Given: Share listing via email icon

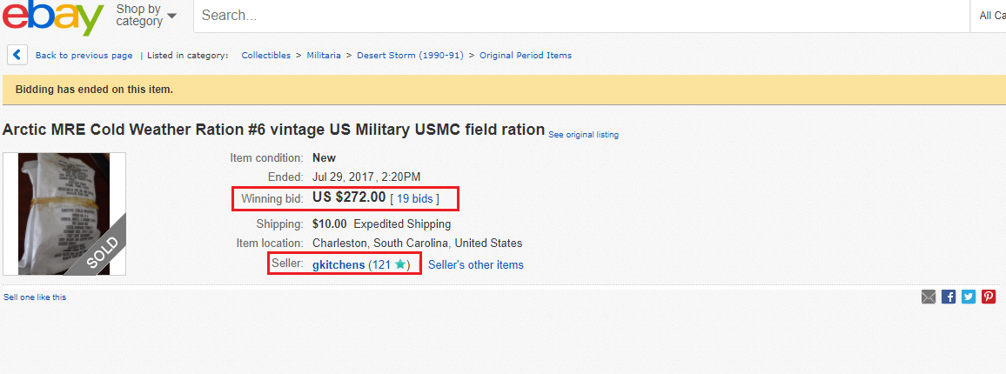Looking at the screenshot, I should coord(929,297).
